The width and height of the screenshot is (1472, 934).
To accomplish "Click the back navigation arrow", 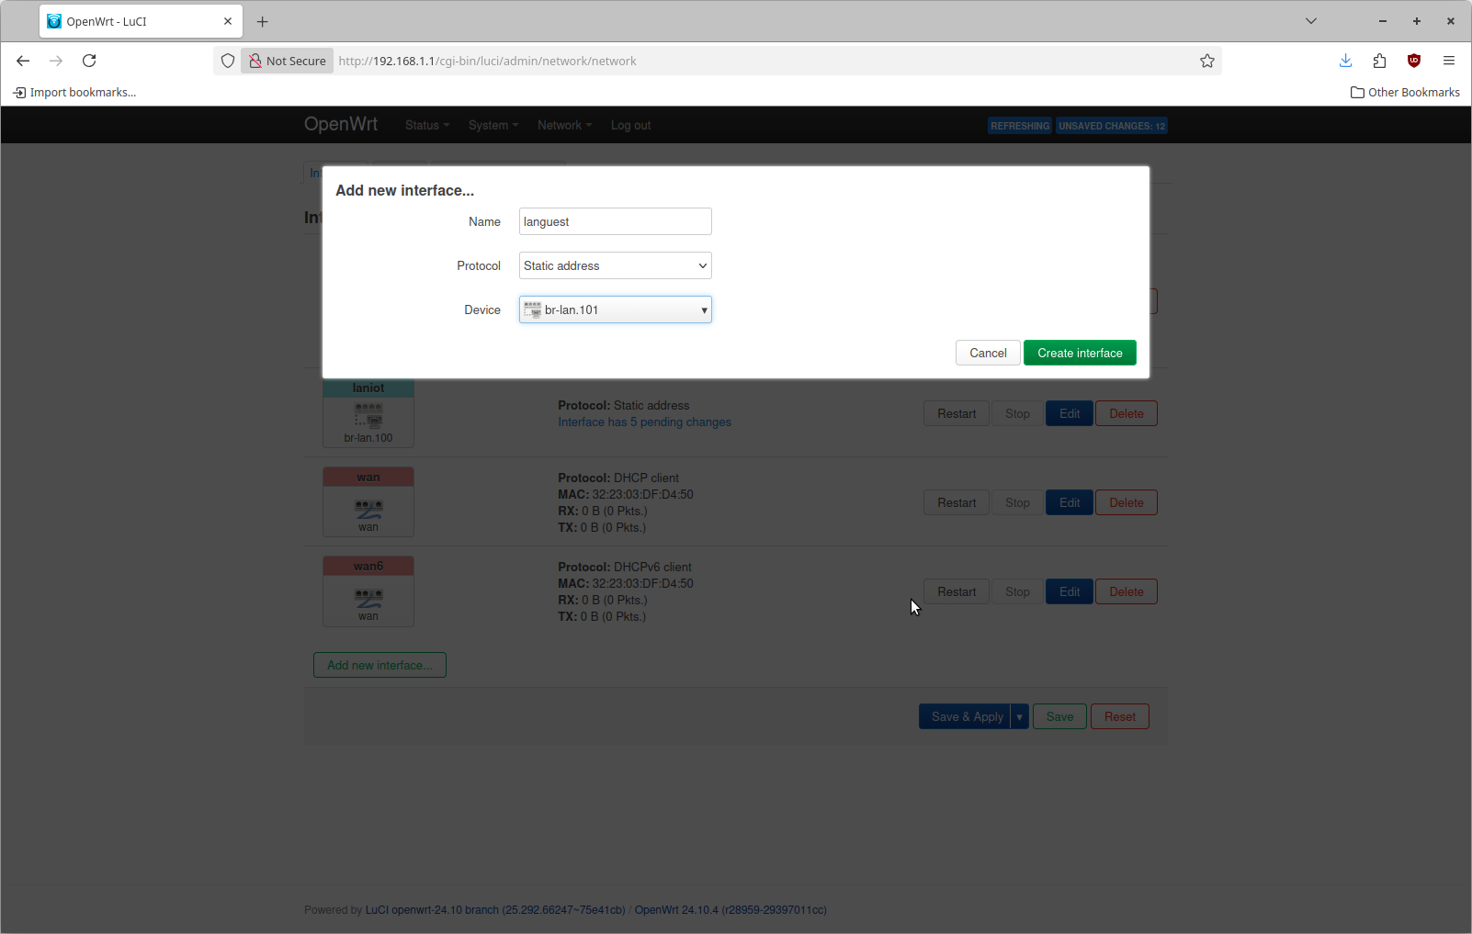I will coord(23,61).
